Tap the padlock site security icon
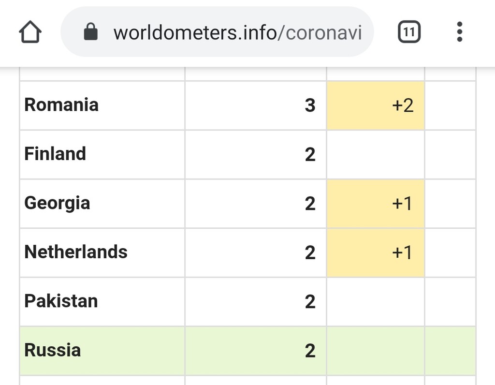Viewport: 495px width, 385px height. [90, 31]
